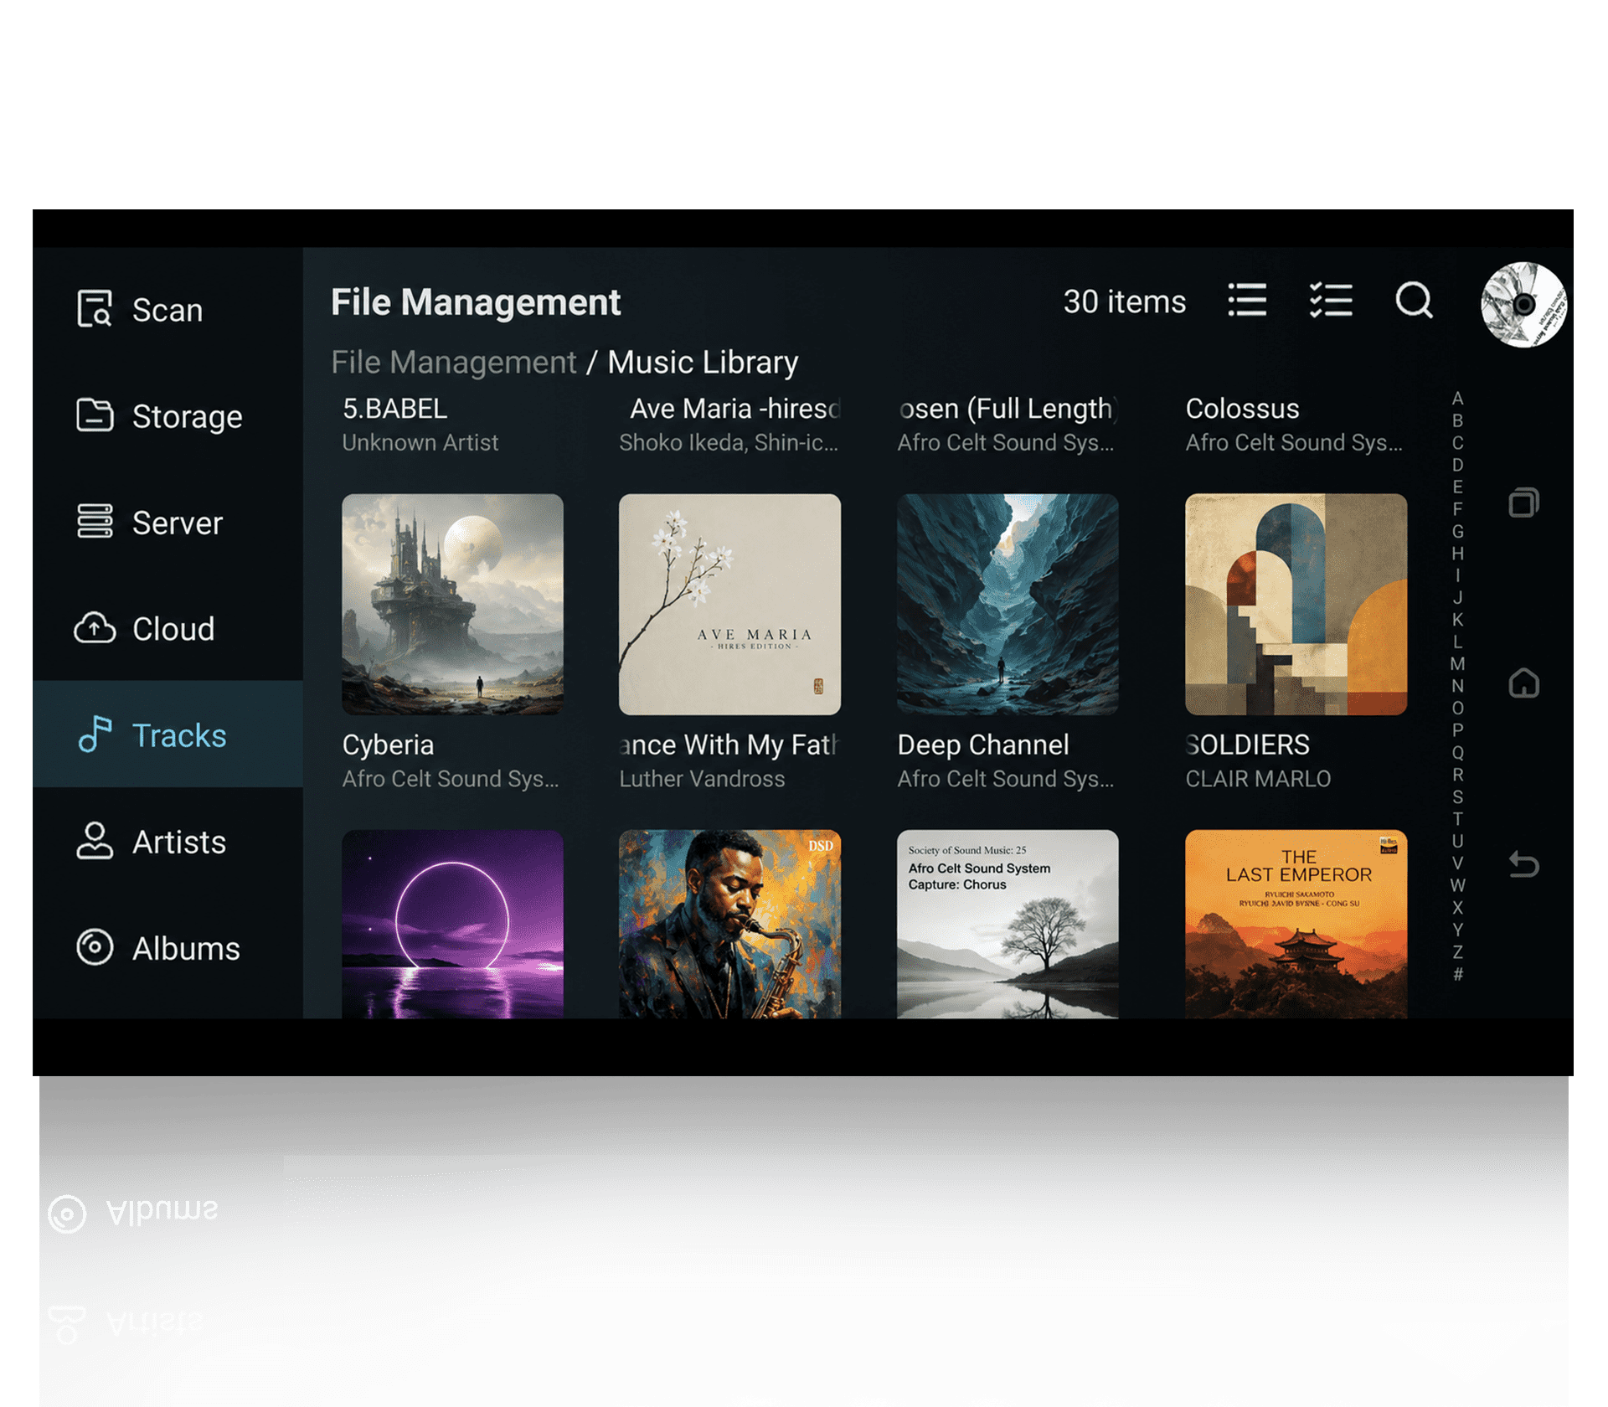Tap the home navigation icon
Viewport: 1608px width, 1407px height.
pos(1524,683)
